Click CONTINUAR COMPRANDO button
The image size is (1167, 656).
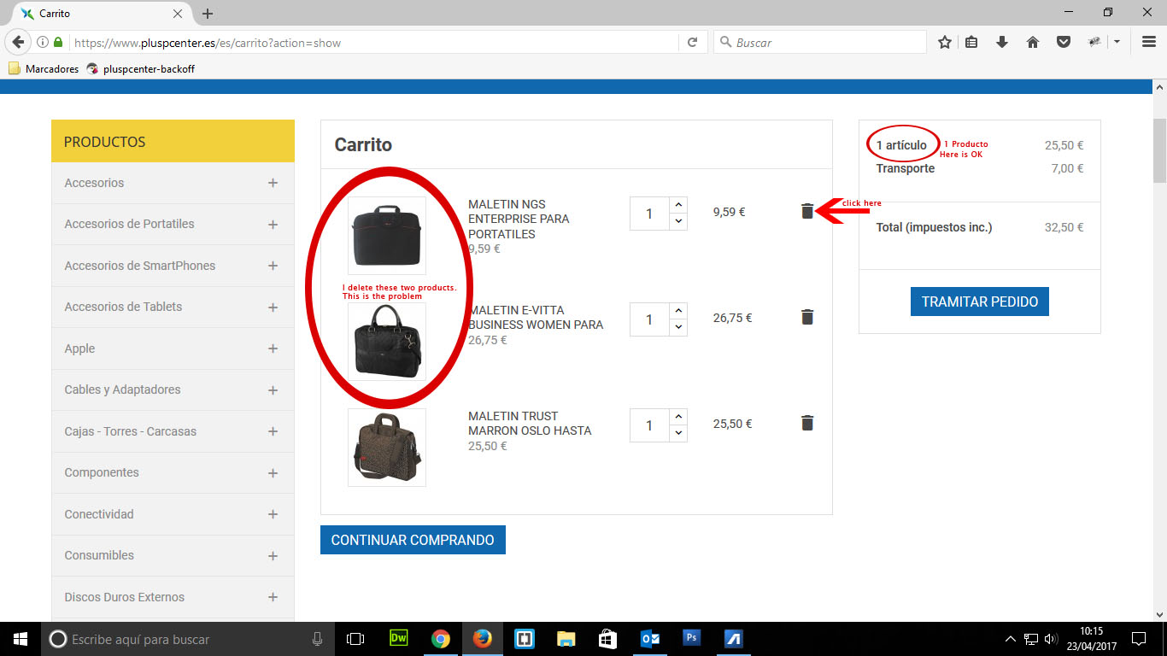coord(413,540)
